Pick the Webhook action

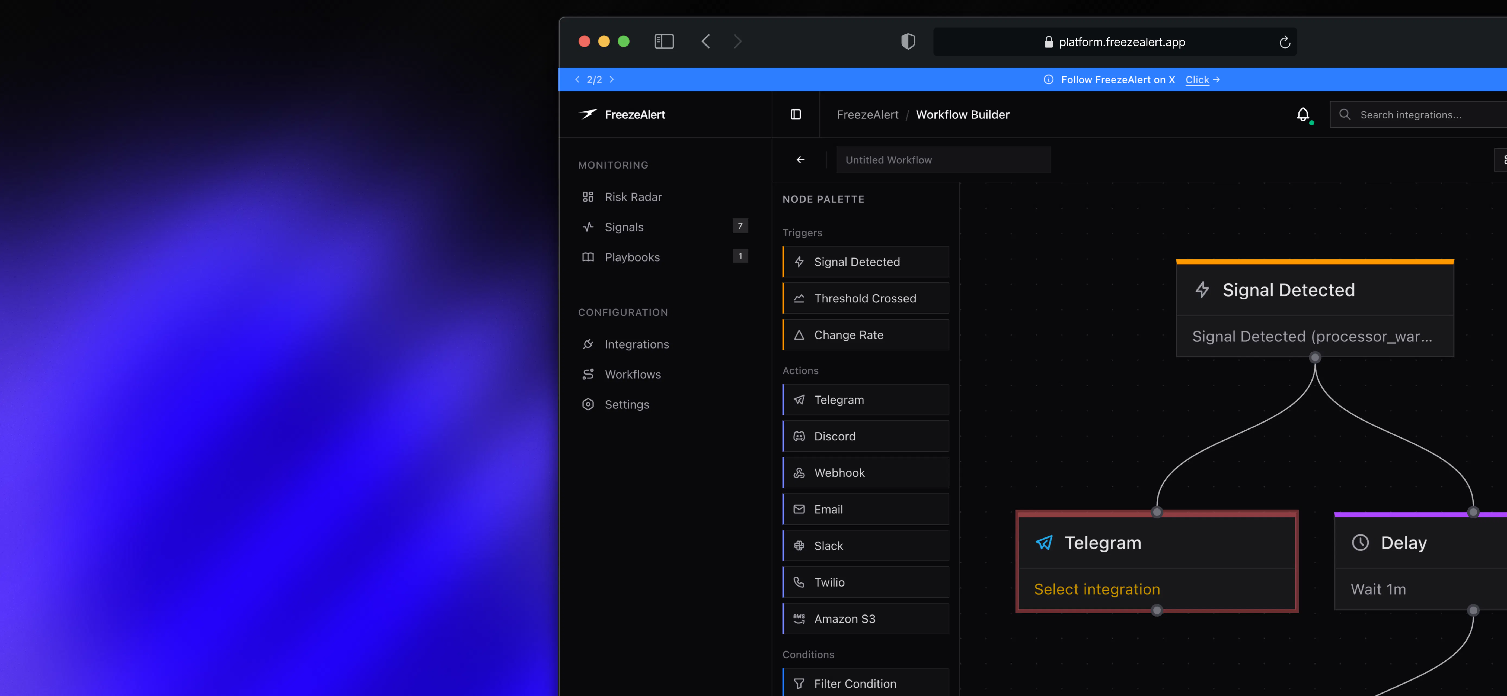[x=866, y=473]
